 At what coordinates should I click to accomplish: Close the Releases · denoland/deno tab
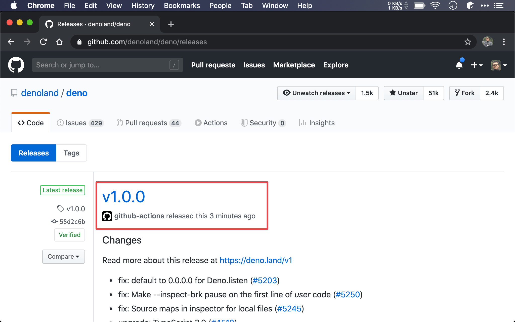pyautogui.click(x=152, y=24)
